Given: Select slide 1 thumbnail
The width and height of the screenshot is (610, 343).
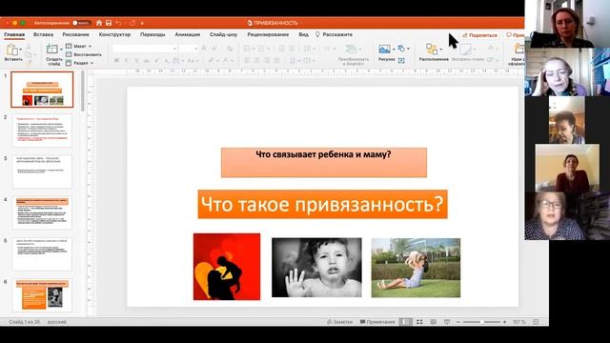Looking at the screenshot, I should (42, 90).
